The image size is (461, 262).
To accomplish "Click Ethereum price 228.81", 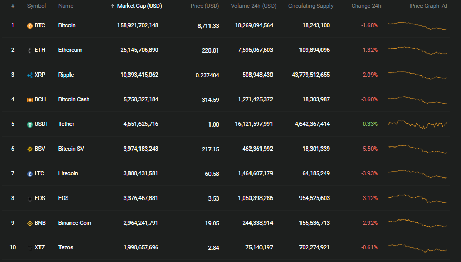I will [210, 50].
